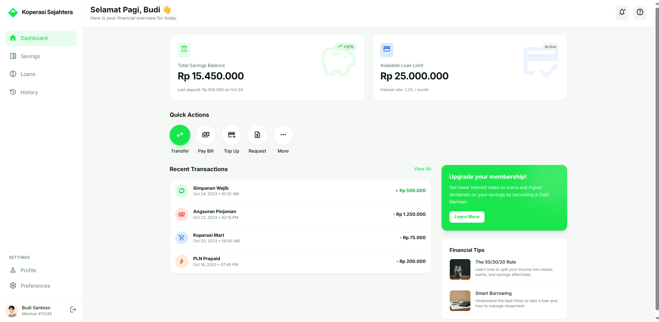Open The 50/30/20 Rule tip thumbnail

click(460, 269)
